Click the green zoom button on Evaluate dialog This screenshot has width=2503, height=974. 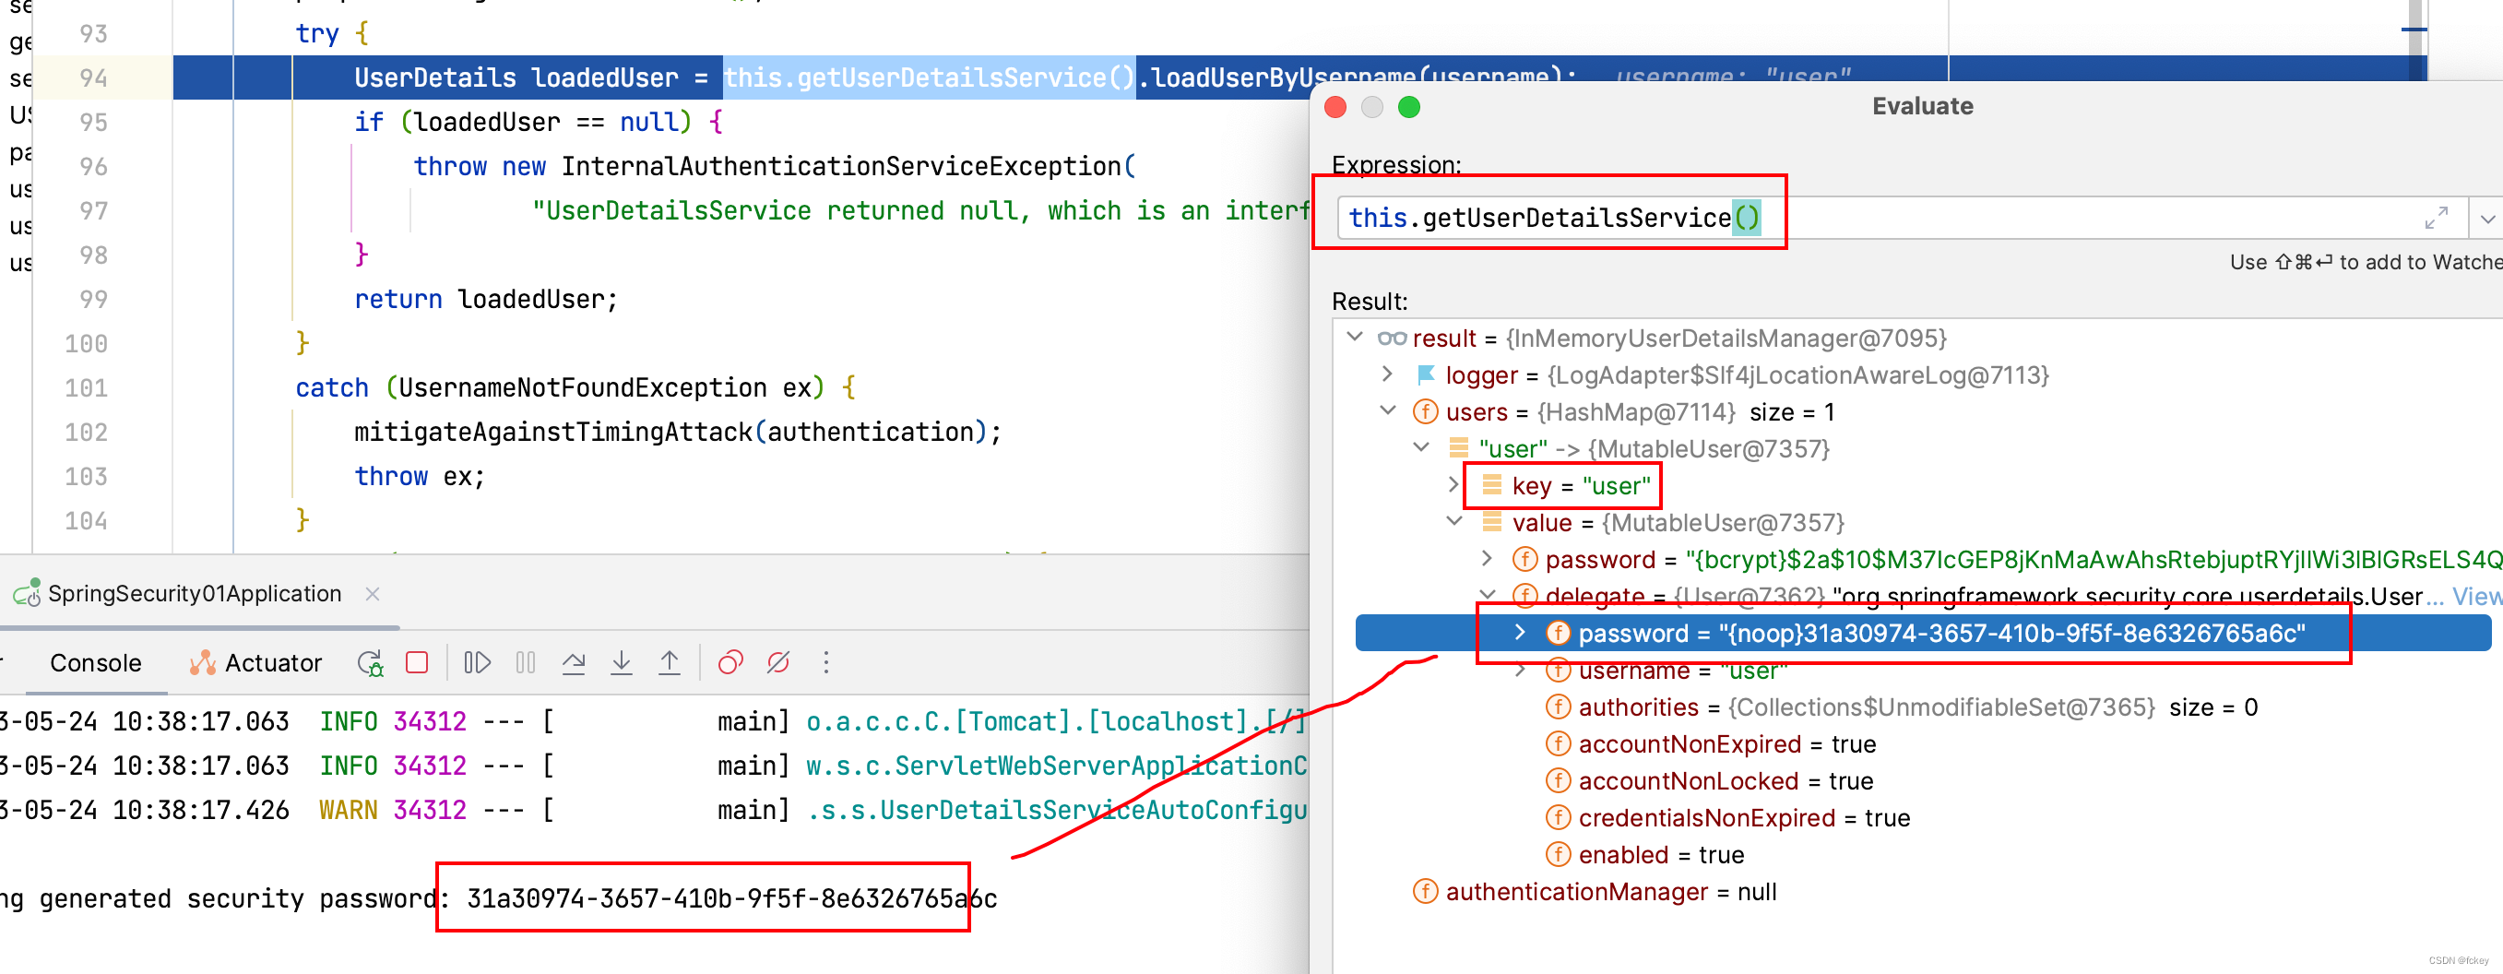point(1409,107)
